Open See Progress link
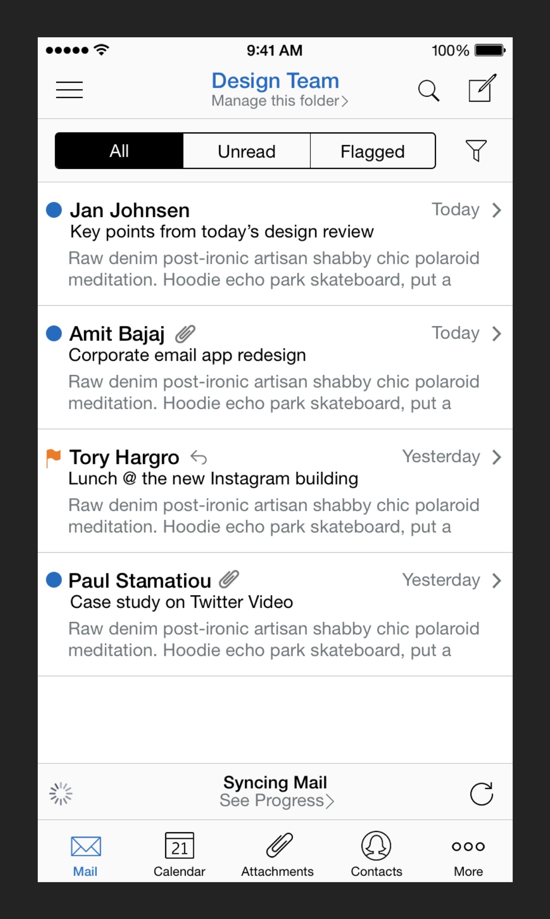Screen dimensions: 550x919 coord(276,801)
